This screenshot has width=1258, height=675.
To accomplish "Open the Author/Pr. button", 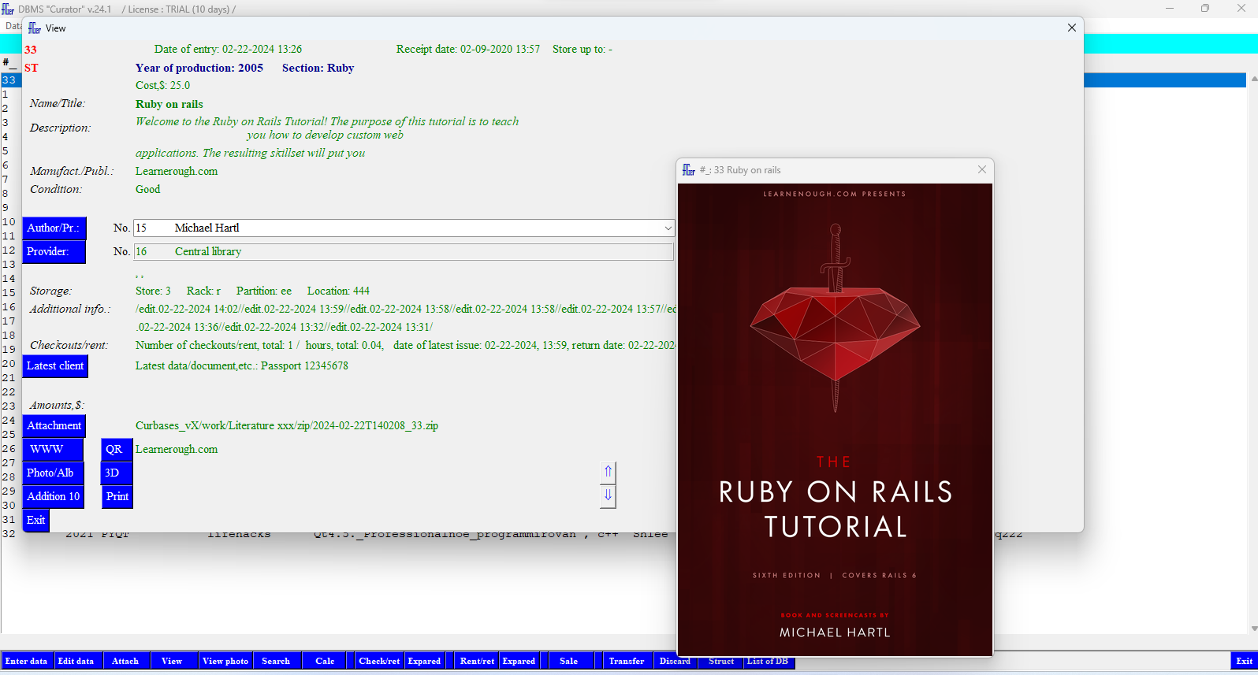I will pyautogui.click(x=54, y=228).
